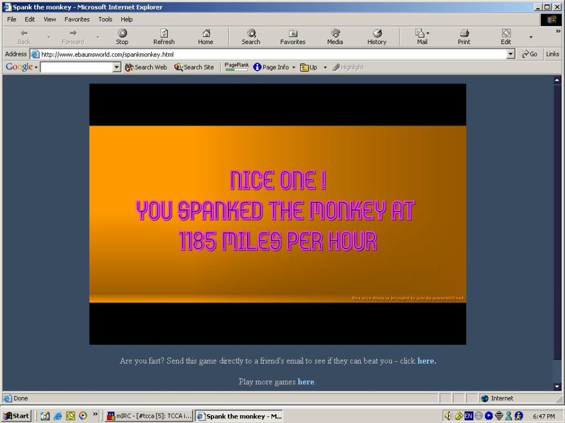Open the File menu
Image resolution: width=565 pixels, height=423 pixels.
tap(12, 19)
